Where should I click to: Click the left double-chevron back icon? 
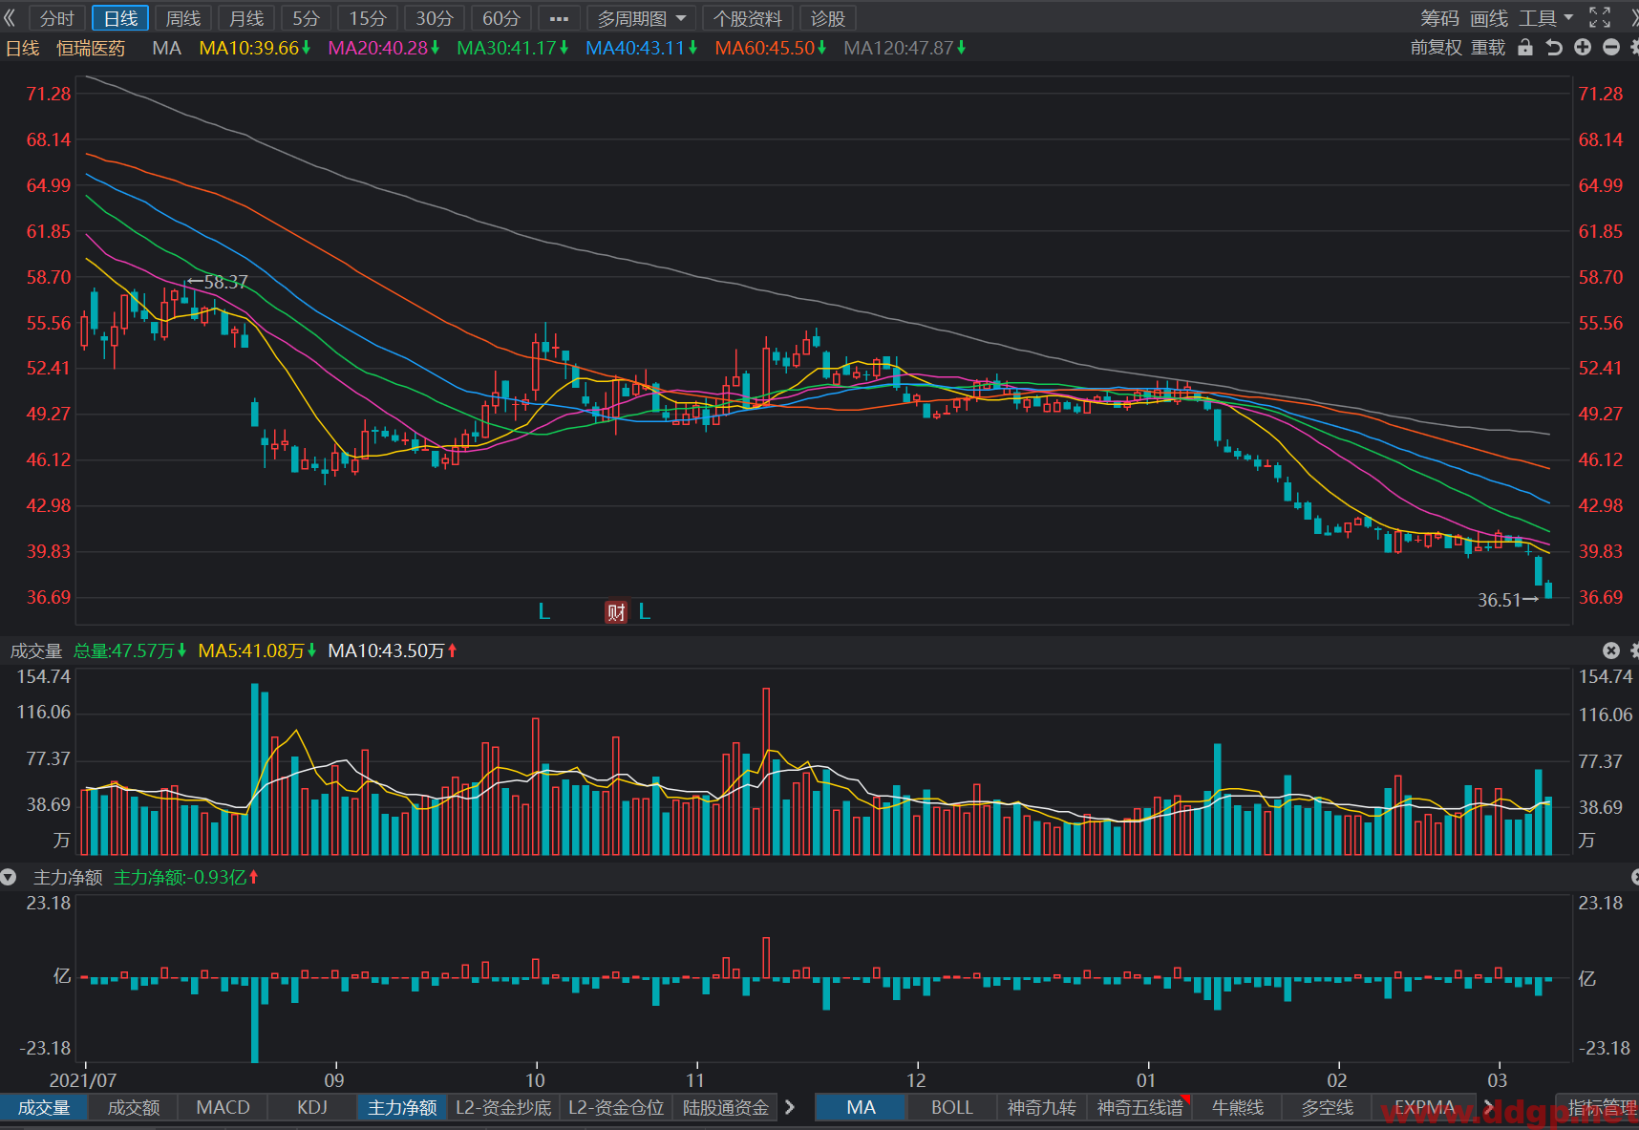[x=11, y=17]
